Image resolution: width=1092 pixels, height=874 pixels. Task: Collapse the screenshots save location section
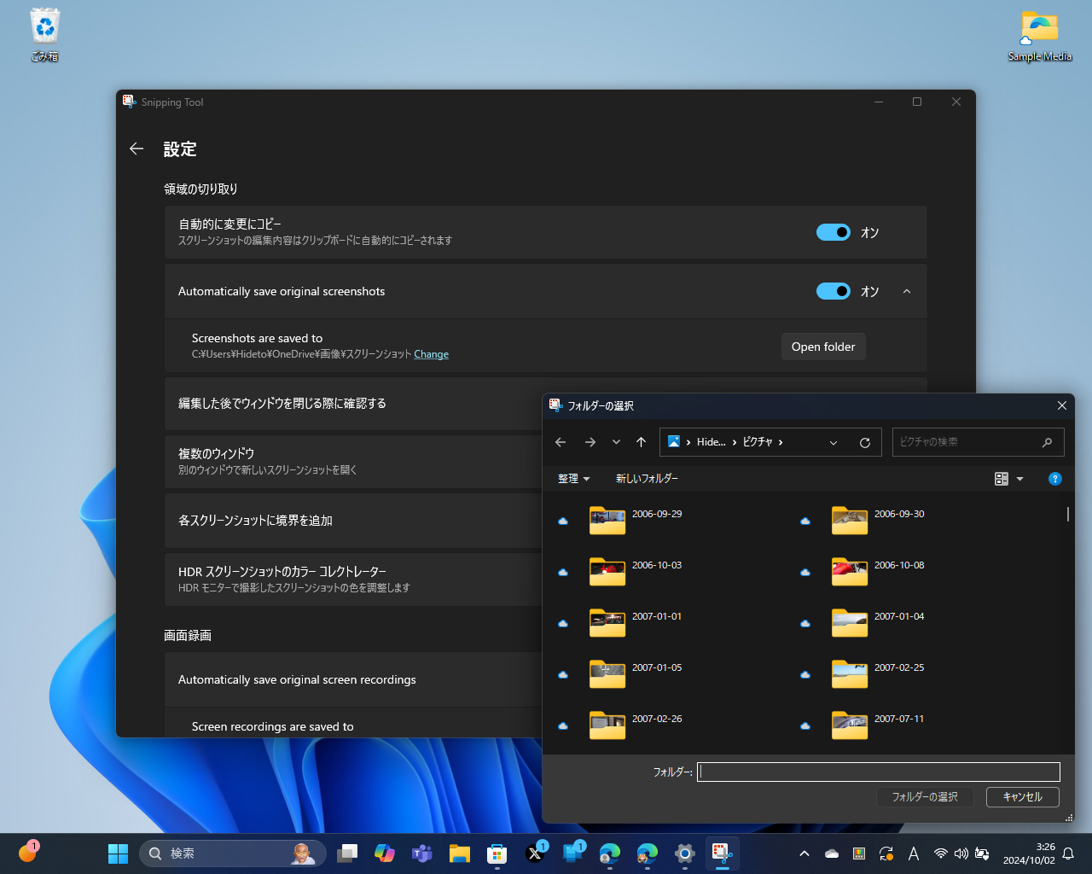907,291
